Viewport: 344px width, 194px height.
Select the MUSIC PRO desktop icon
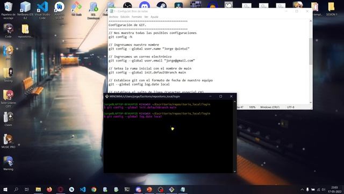(8, 141)
